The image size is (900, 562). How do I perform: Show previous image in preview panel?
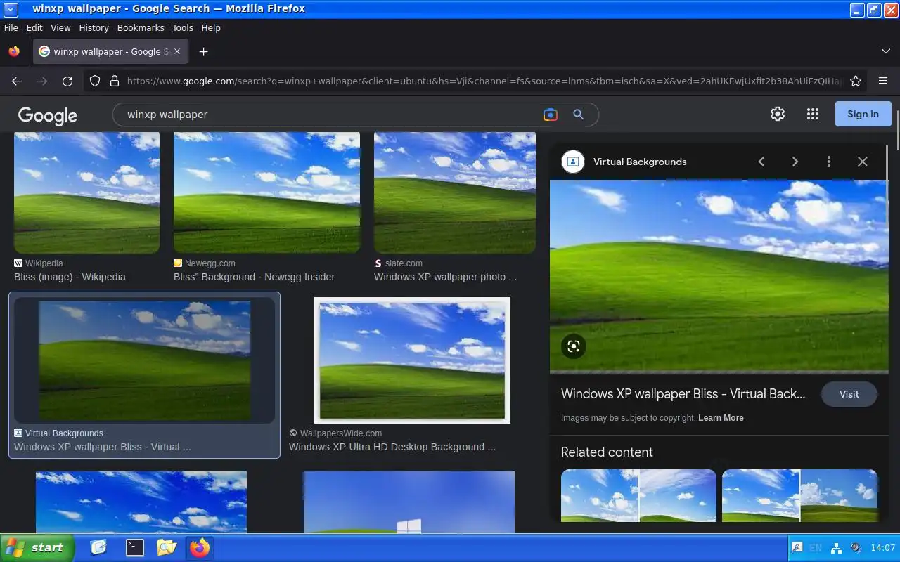click(x=761, y=162)
